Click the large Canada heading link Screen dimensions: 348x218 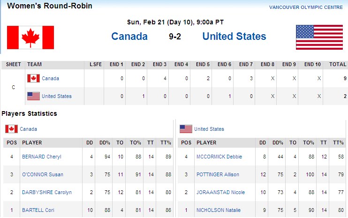(x=129, y=37)
